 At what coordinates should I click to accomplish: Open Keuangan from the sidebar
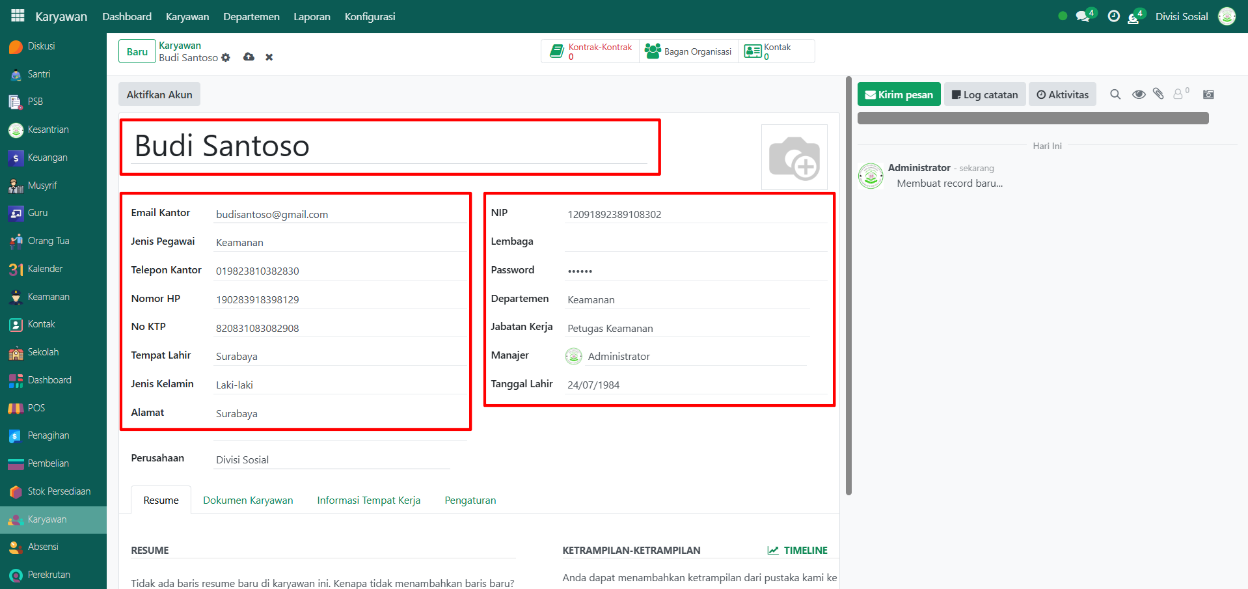click(47, 158)
